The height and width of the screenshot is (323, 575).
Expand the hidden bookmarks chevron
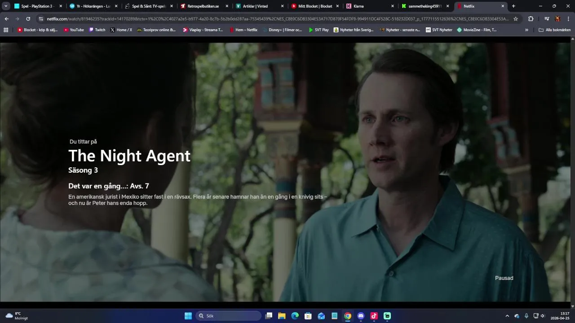pos(526,30)
